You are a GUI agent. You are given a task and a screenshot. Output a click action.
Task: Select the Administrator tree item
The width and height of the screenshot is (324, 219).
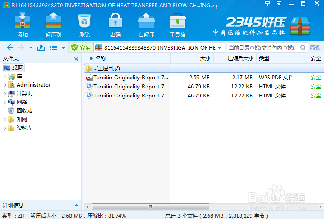[29, 85]
